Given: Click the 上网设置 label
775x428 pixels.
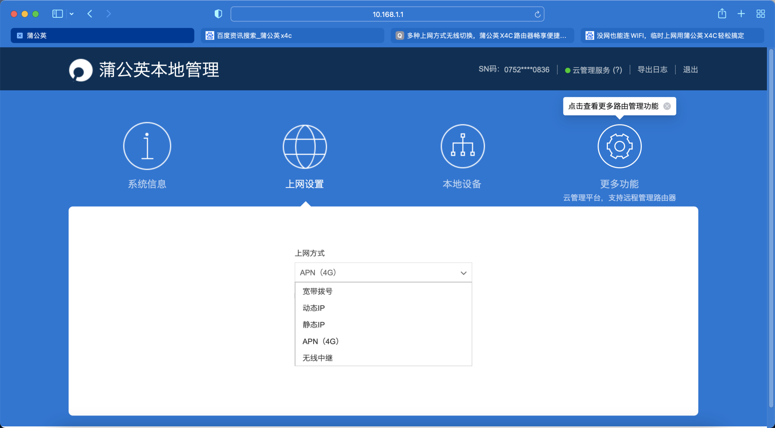Looking at the screenshot, I should [x=305, y=184].
